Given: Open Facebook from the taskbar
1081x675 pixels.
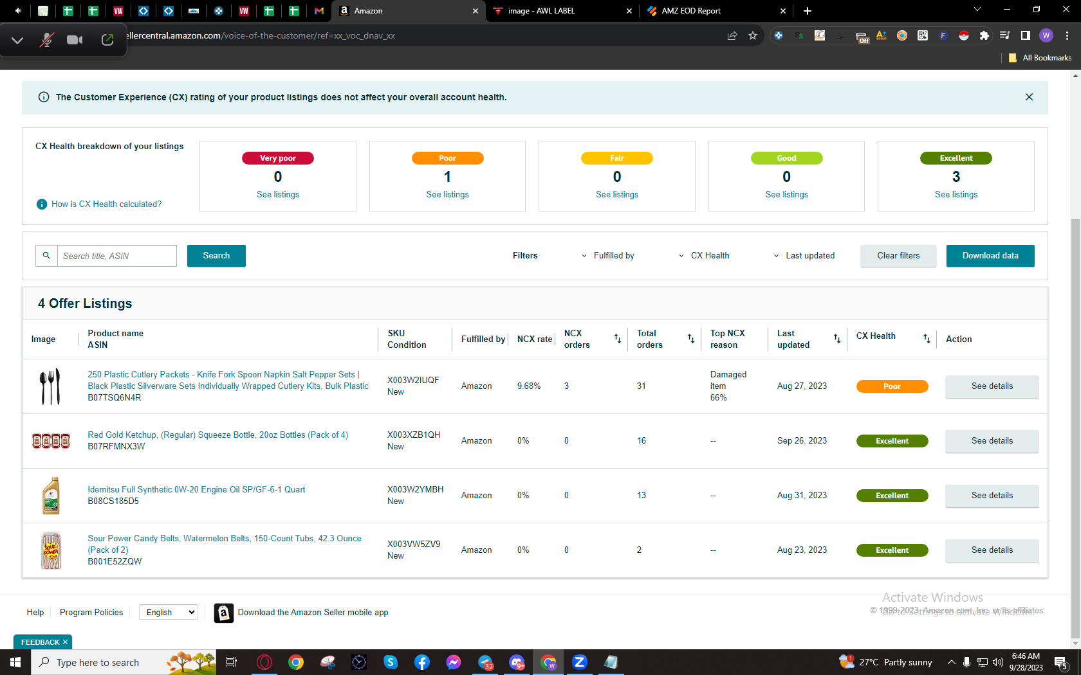Looking at the screenshot, I should point(422,662).
